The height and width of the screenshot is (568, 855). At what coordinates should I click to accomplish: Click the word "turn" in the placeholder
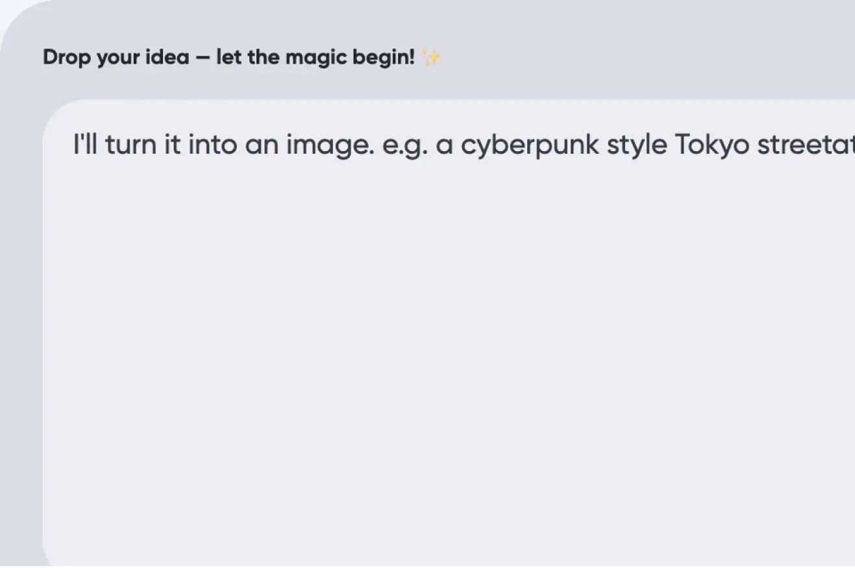[x=130, y=145]
